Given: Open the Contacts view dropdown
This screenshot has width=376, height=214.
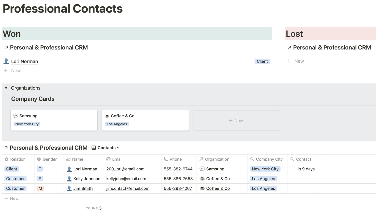Looking at the screenshot, I should click(x=109, y=148).
